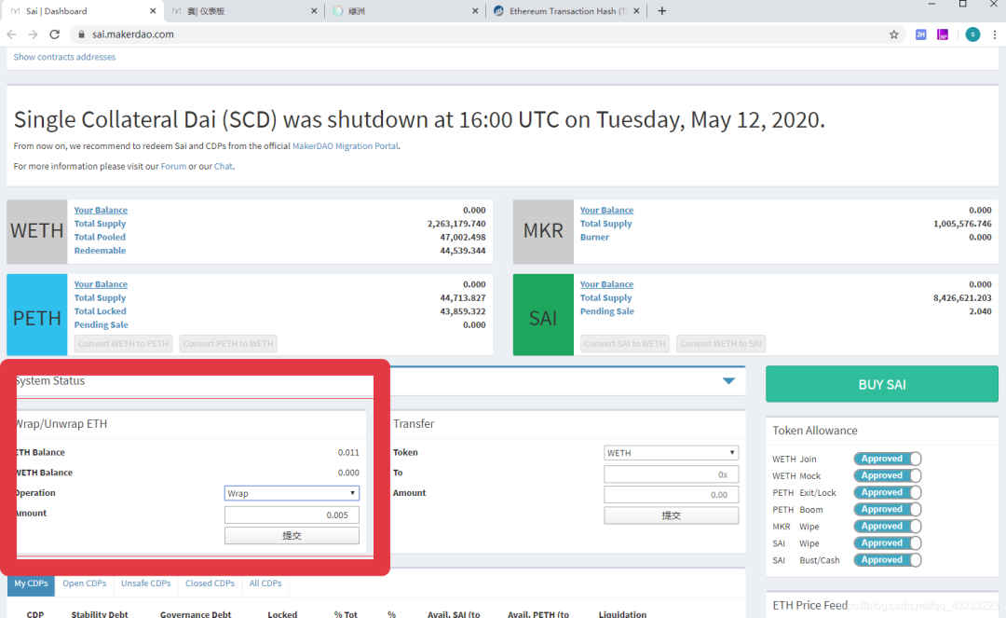The height and width of the screenshot is (618, 1006).
Task: Click the Token Allowance heading
Action: tap(815, 431)
